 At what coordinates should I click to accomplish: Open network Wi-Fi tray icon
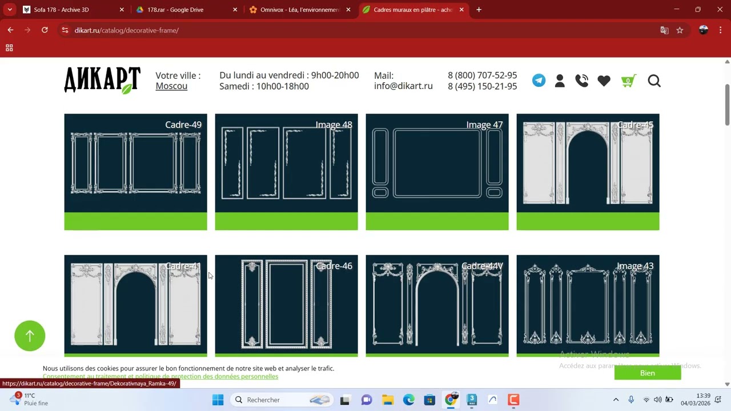click(646, 400)
